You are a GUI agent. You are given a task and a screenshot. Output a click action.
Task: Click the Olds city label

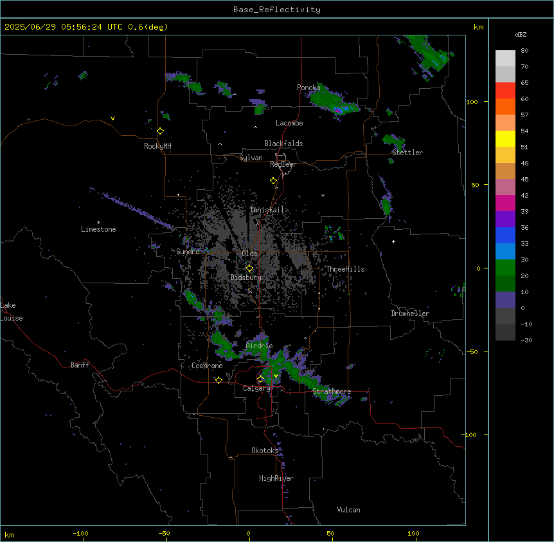249,254
